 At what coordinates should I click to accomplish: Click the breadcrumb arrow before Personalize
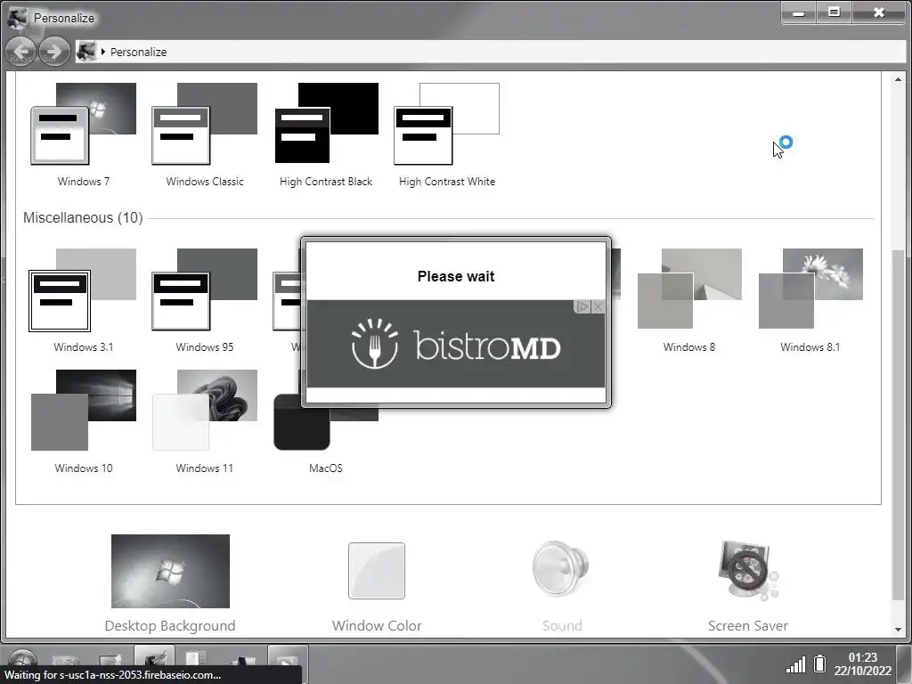(x=103, y=52)
